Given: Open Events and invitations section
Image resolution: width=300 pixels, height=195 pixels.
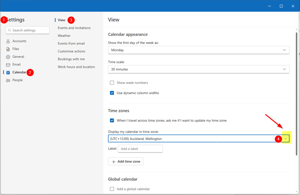Looking at the screenshot, I should click(x=74, y=28).
